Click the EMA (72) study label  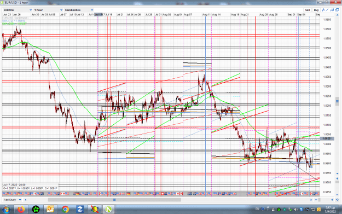pyautogui.click(x=14, y=21)
